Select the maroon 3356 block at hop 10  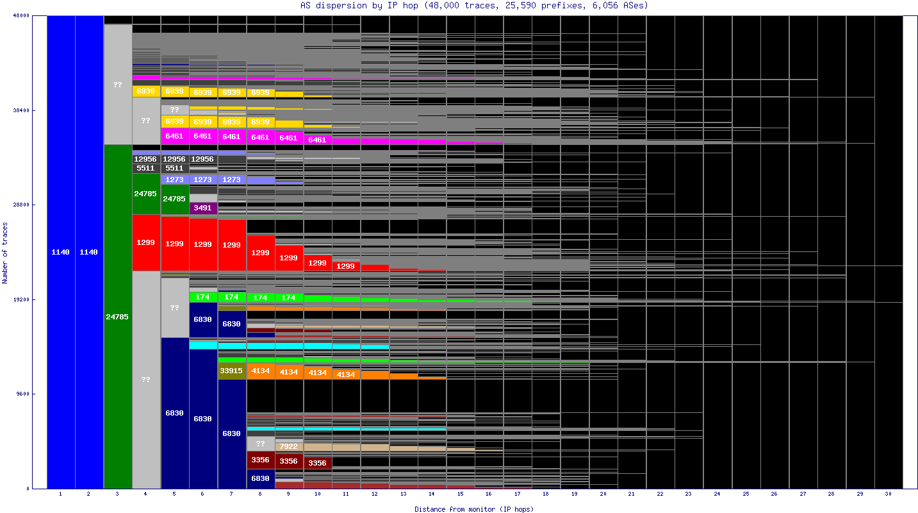coord(318,463)
